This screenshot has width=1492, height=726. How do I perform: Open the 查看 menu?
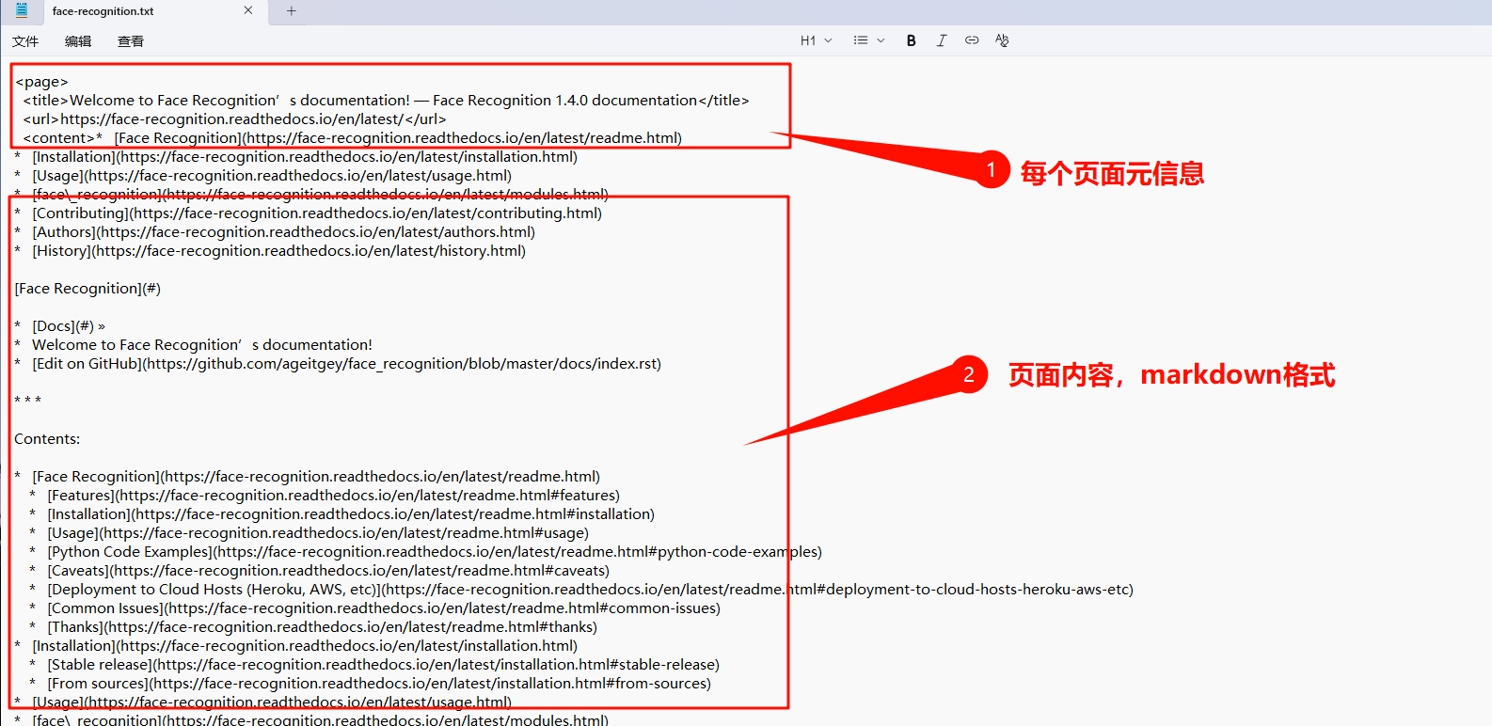pos(131,41)
